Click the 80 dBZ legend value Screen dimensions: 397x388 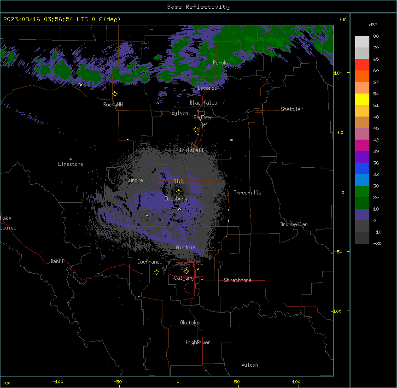[x=376, y=36]
